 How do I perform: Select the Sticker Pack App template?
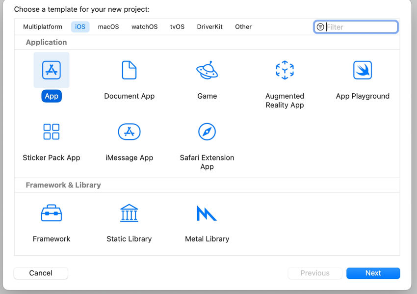point(51,132)
